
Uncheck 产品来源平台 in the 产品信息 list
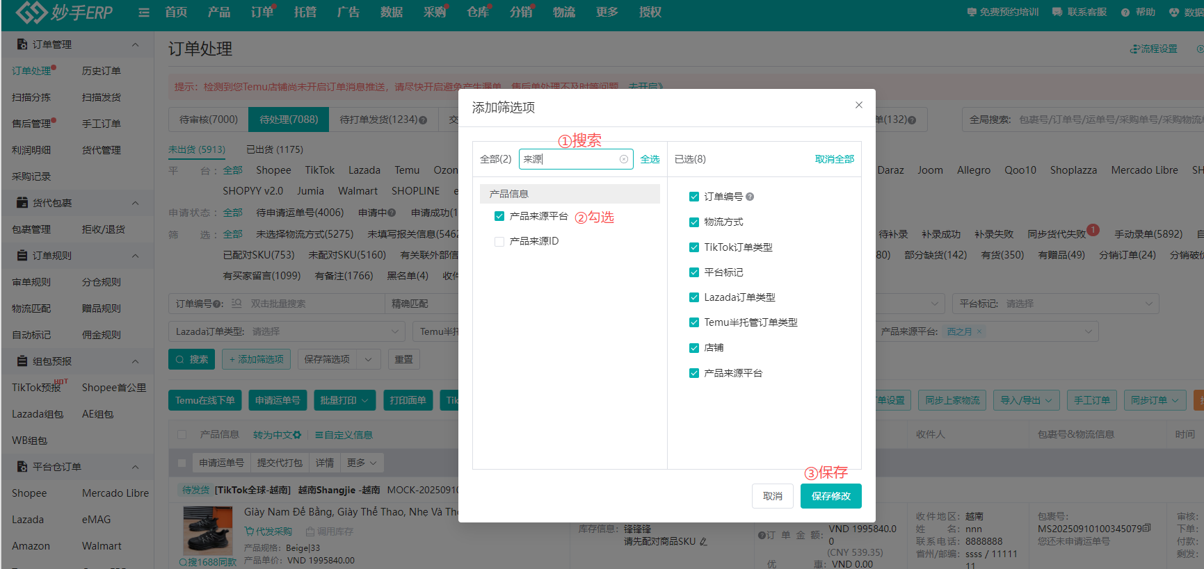[499, 216]
